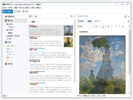Image resolution: width=133 pixels, height=100 pixels.
Task: Select the 德国 tag in sidebar
Action: coord(8,49)
